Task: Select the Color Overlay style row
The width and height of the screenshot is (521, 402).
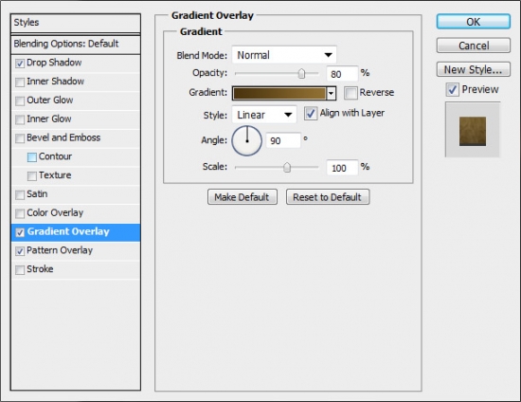Action: (x=76, y=213)
